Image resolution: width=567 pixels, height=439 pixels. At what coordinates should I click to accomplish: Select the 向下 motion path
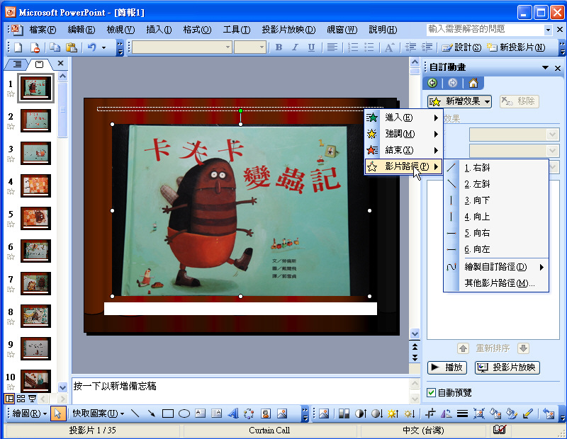(496, 200)
